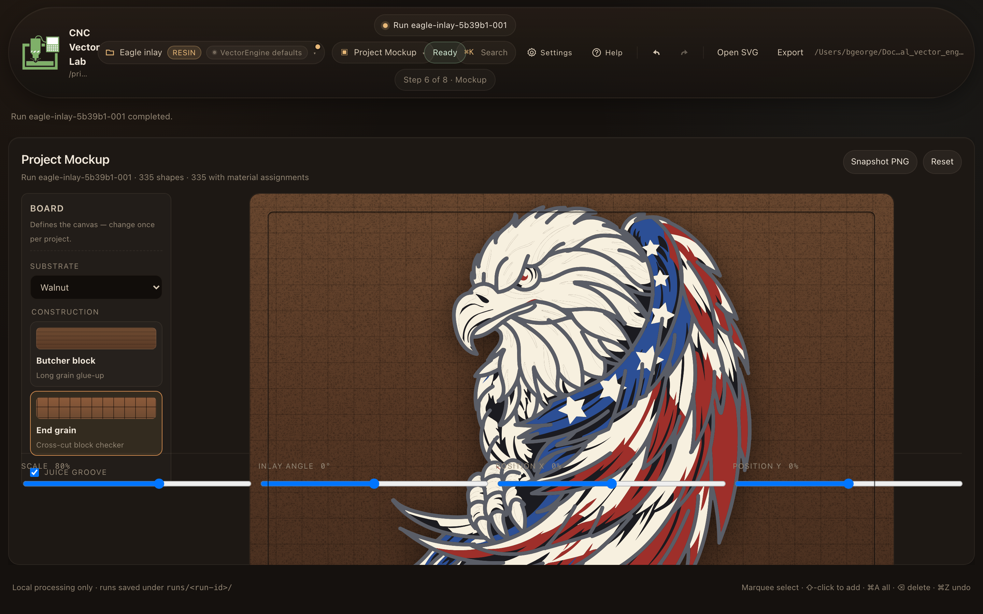Click the 'Marquee select' shortcut hints footer
The width and height of the screenshot is (983, 614).
click(856, 587)
